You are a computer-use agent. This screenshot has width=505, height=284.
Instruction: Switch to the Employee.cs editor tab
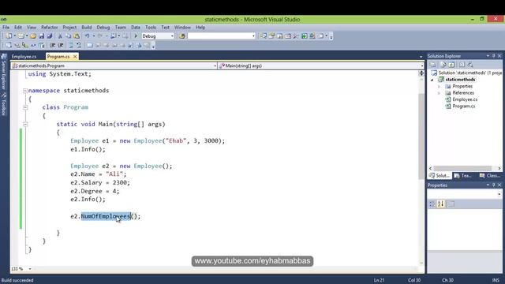[x=24, y=56]
